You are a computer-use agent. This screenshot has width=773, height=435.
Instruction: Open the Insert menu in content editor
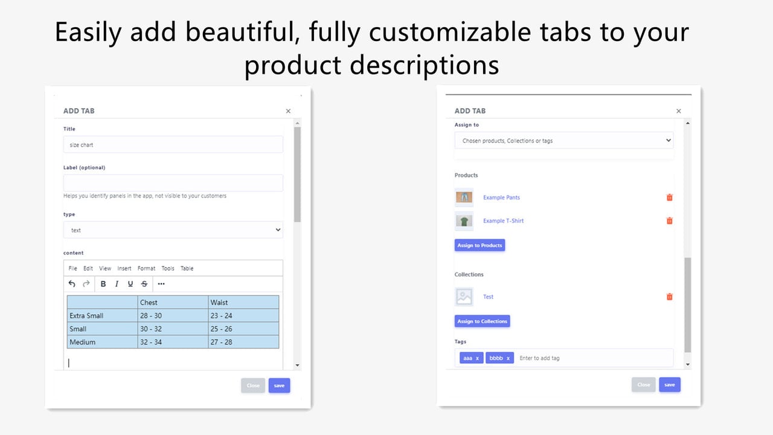coord(124,268)
